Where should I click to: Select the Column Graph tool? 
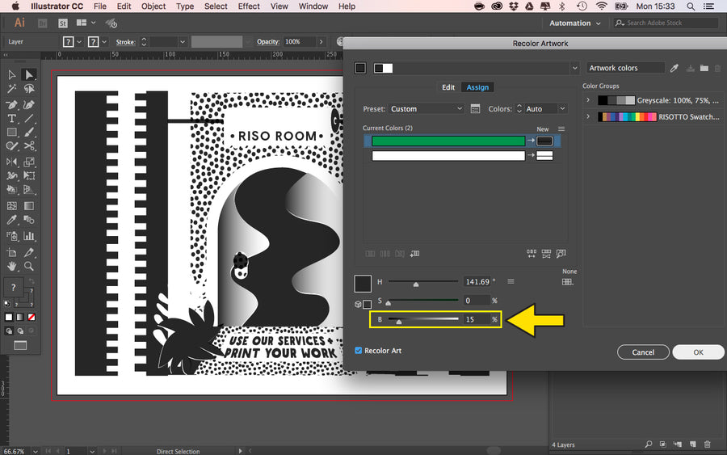coord(29,236)
